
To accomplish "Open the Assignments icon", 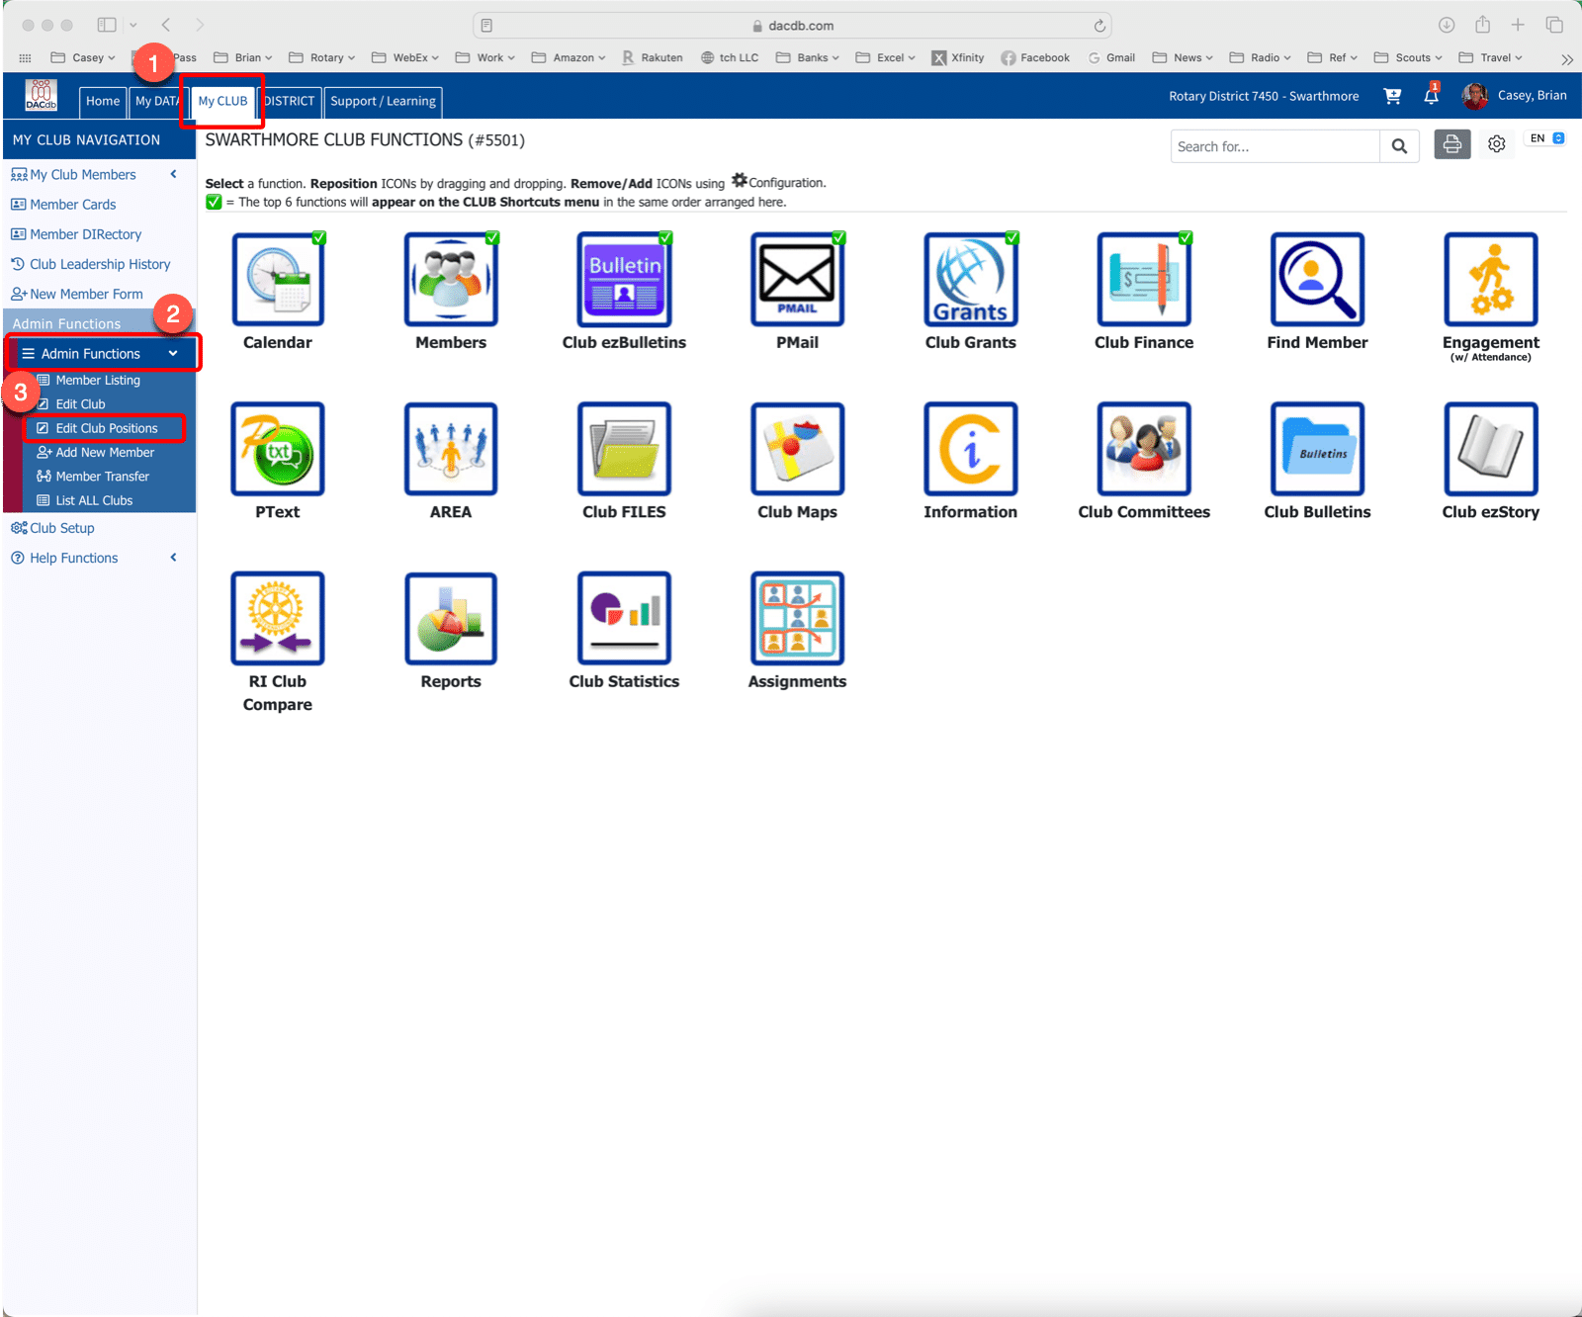I will pos(797,618).
